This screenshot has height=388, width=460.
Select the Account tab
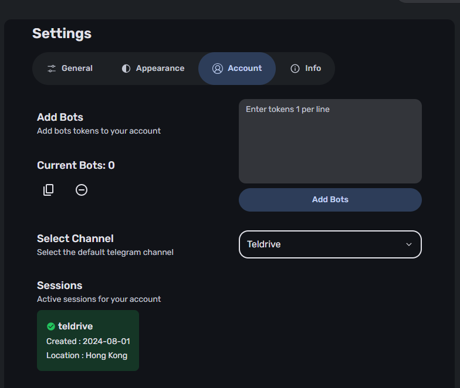[237, 69]
